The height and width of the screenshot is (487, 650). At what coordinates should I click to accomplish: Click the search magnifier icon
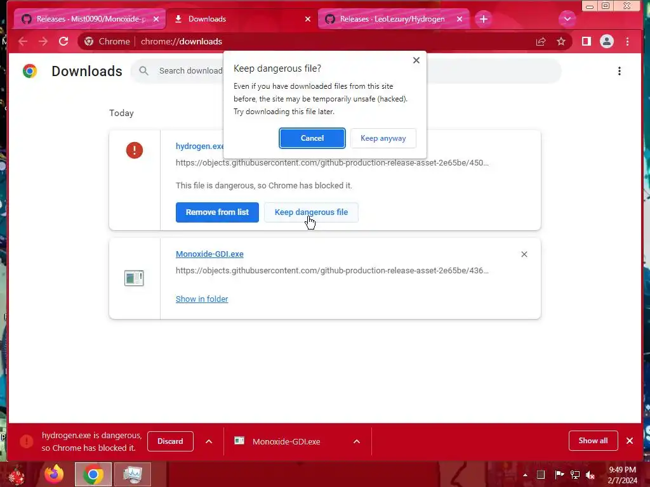[144, 71]
